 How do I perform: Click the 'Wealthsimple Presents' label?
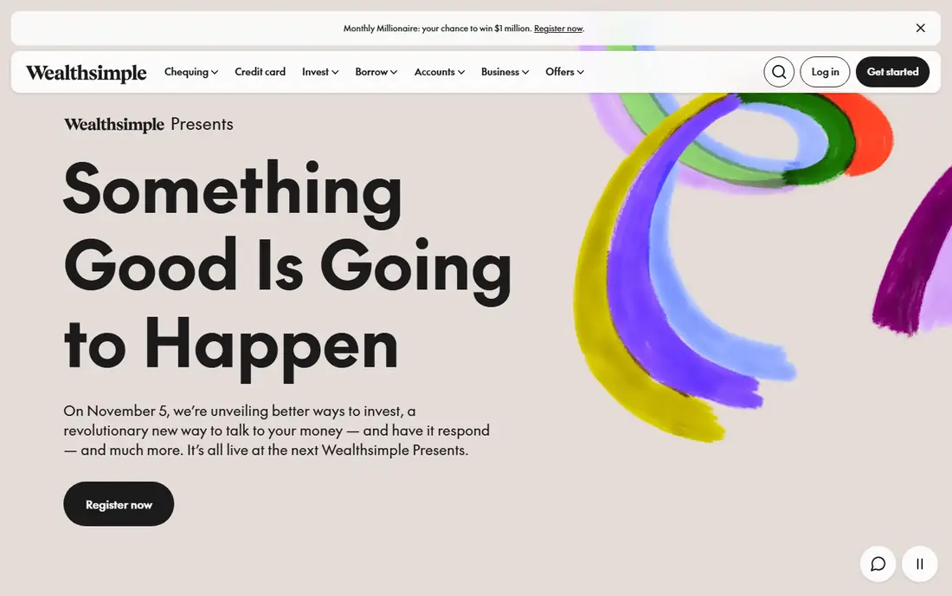tap(149, 124)
